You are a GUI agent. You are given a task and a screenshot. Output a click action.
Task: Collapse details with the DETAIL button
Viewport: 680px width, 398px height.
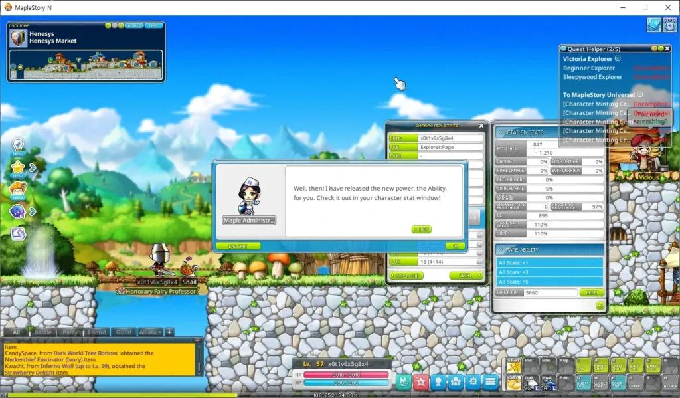(466, 276)
